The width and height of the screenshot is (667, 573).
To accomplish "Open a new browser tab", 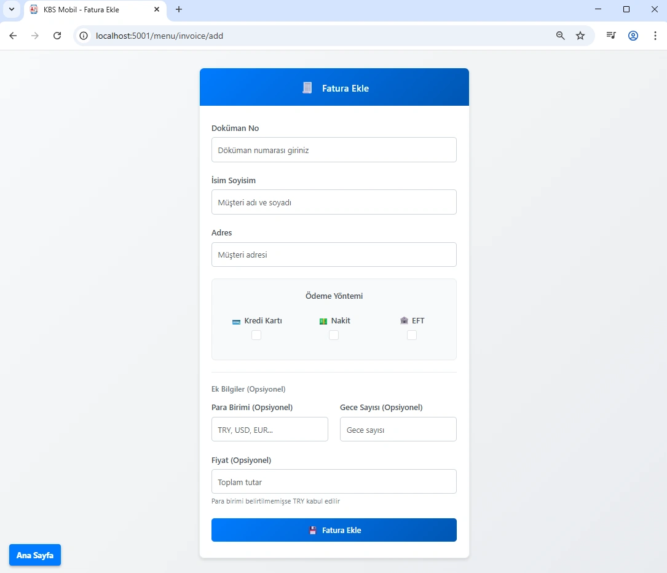I will (179, 10).
